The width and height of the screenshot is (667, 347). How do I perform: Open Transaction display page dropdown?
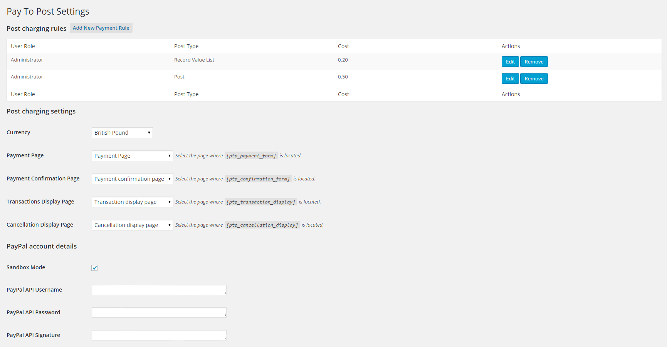[x=132, y=202]
